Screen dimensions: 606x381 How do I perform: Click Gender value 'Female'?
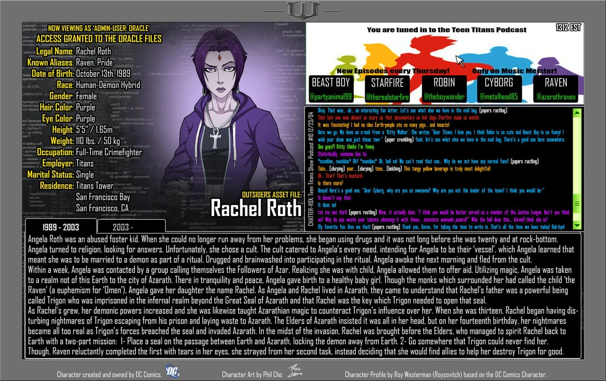click(x=86, y=96)
